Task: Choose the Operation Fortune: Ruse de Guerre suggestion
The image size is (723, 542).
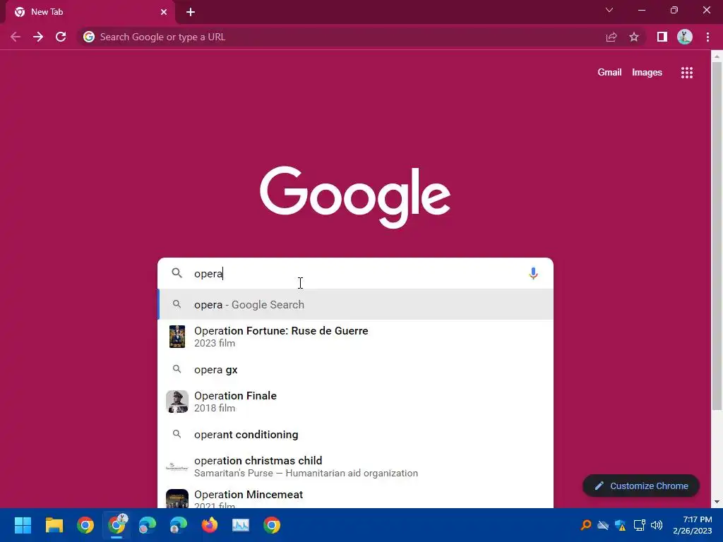Action: click(x=355, y=337)
